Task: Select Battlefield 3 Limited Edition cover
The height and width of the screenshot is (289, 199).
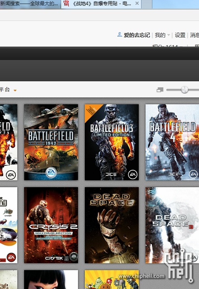Action: coord(112,142)
